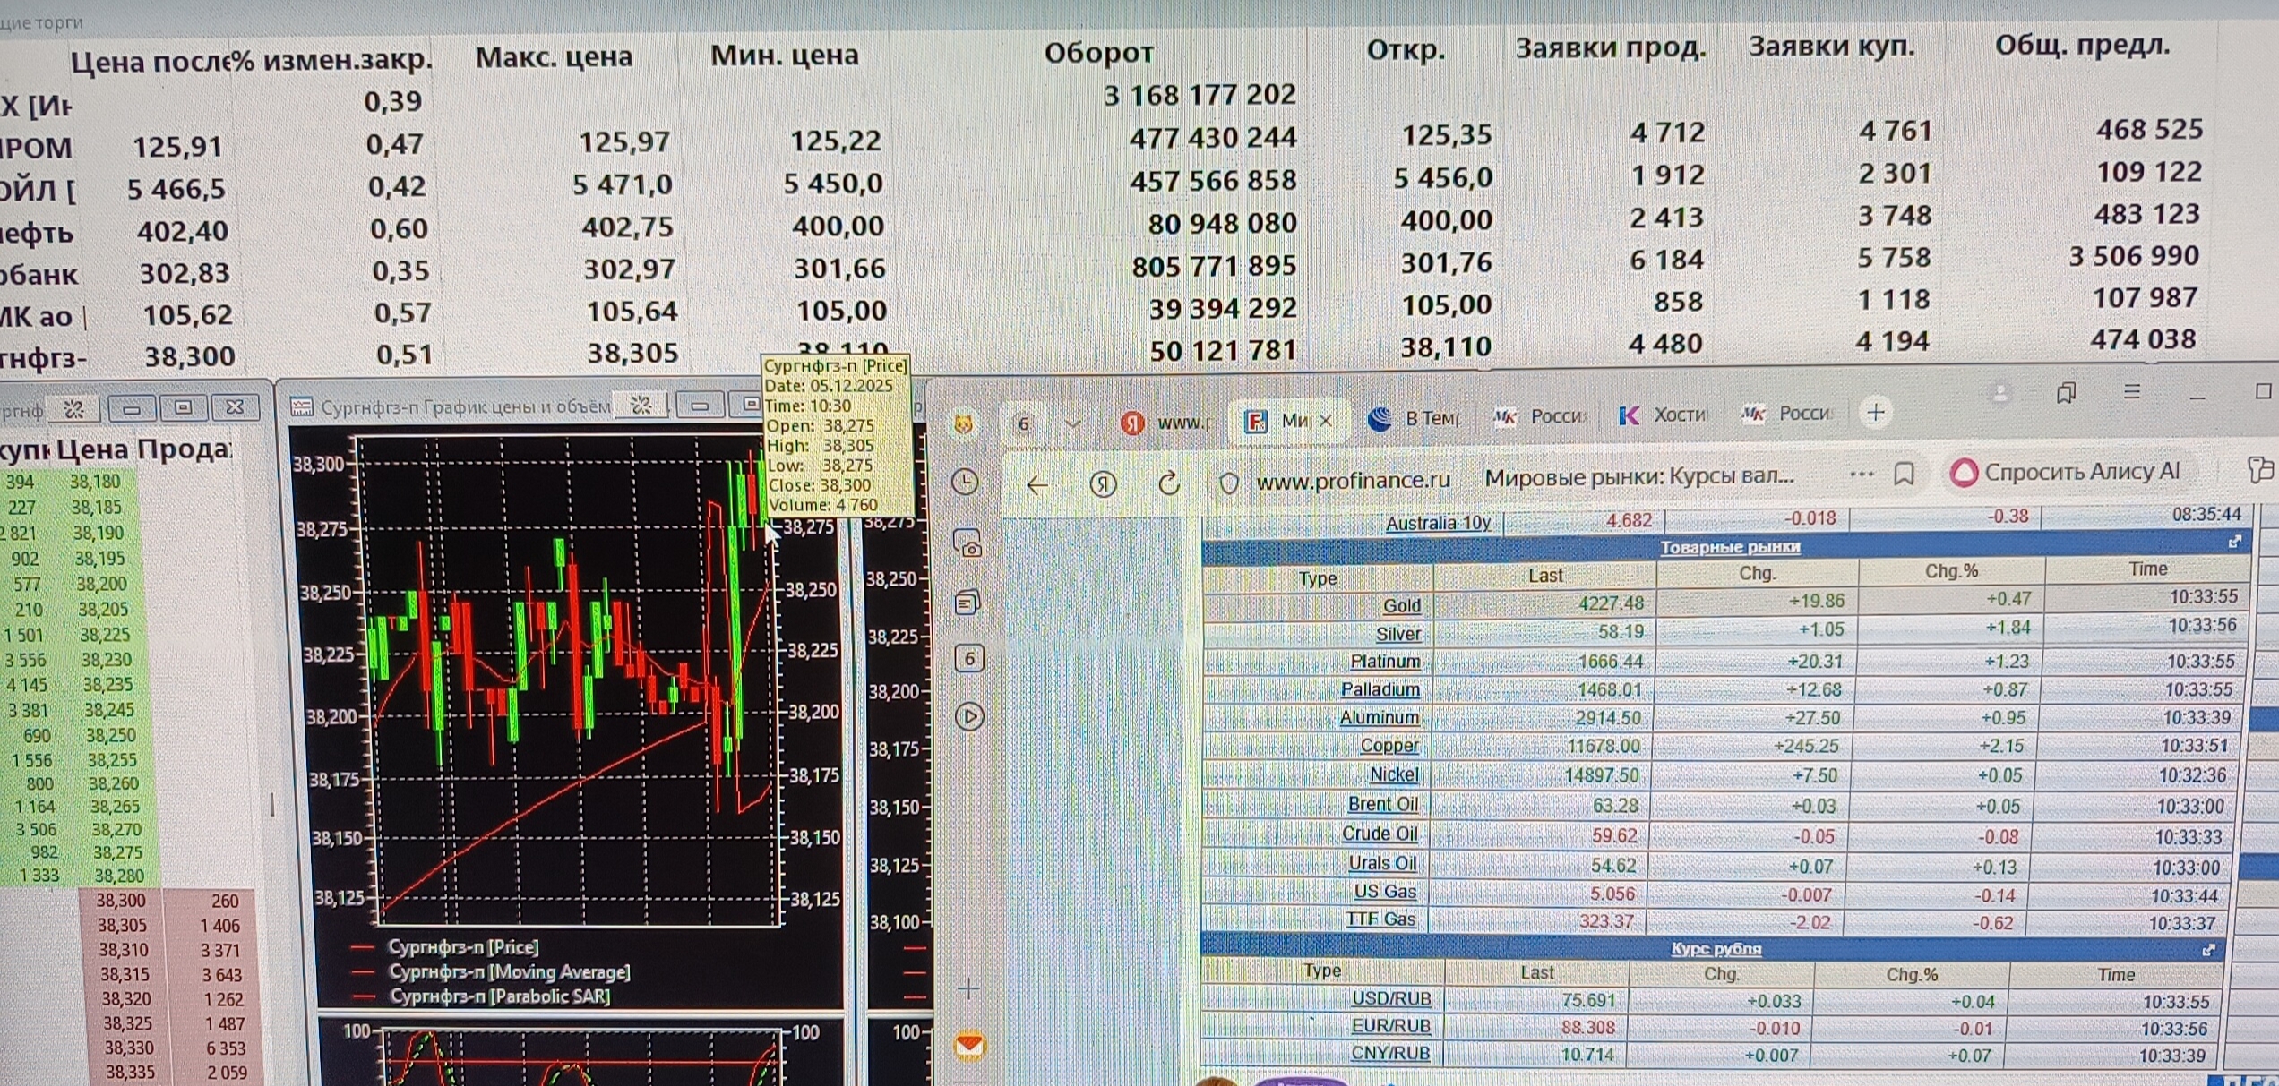The width and height of the screenshot is (2279, 1086).
Task: Open the media player sidebar icon
Action: (x=969, y=716)
